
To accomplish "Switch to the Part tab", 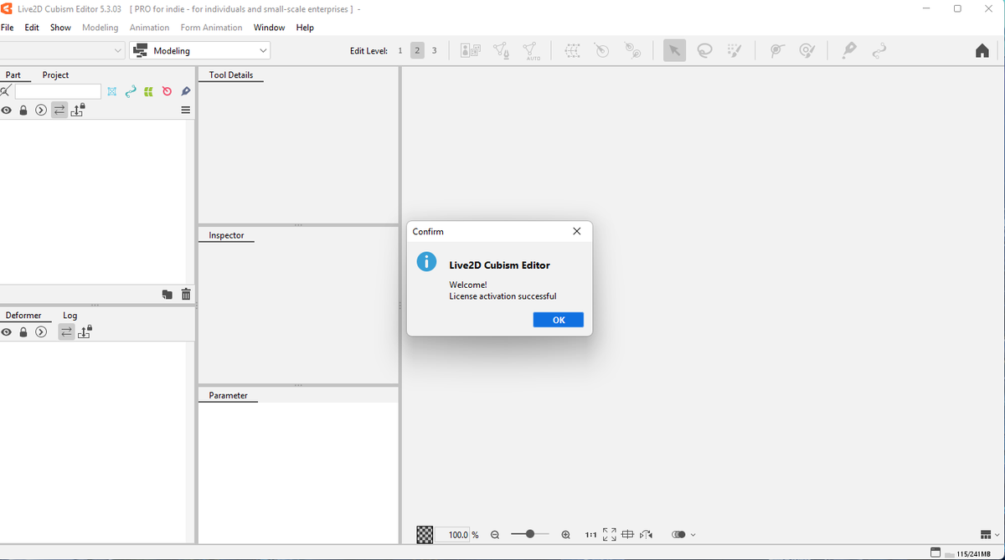I will pos(13,74).
